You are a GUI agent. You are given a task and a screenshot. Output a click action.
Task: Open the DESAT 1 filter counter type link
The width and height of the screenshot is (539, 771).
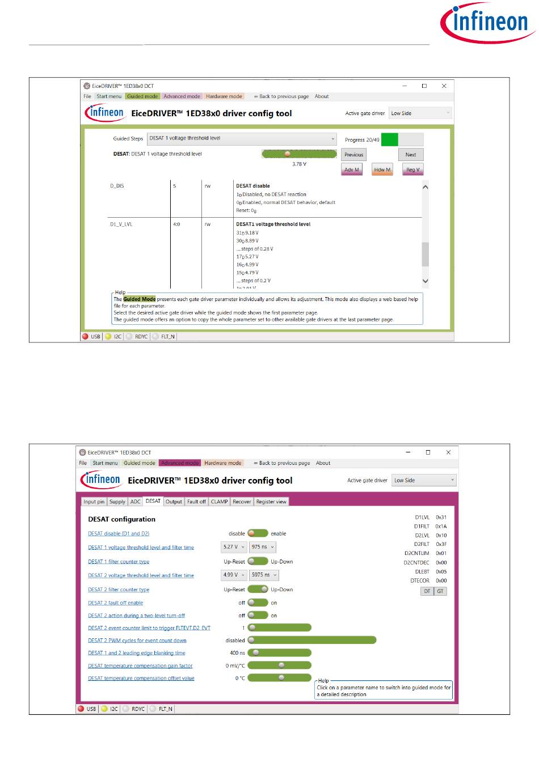(x=119, y=562)
